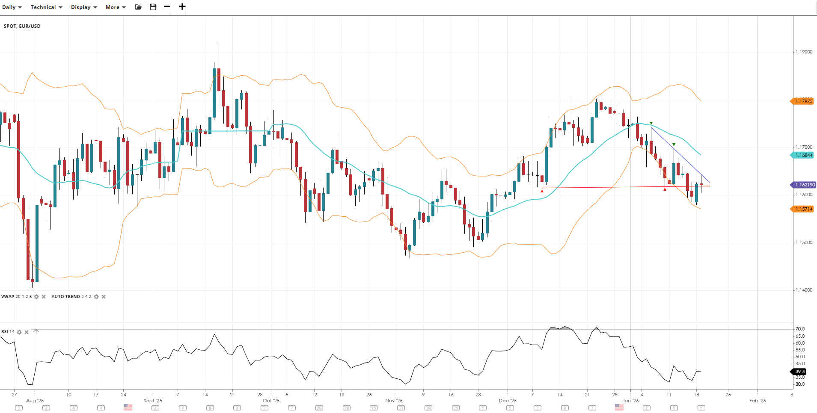Open the saved chart folder icon
The height and width of the screenshot is (413, 817).
pos(138,7)
